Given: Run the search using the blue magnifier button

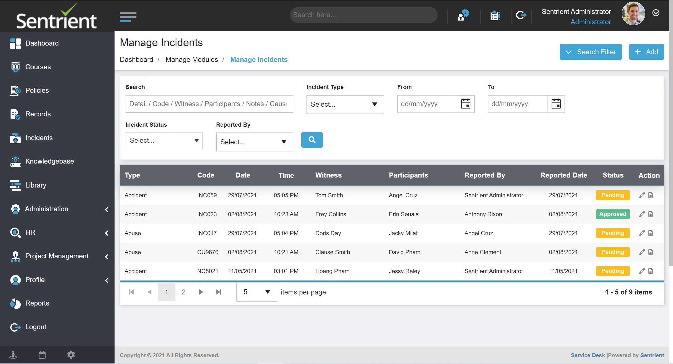Looking at the screenshot, I should (x=311, y=140).
